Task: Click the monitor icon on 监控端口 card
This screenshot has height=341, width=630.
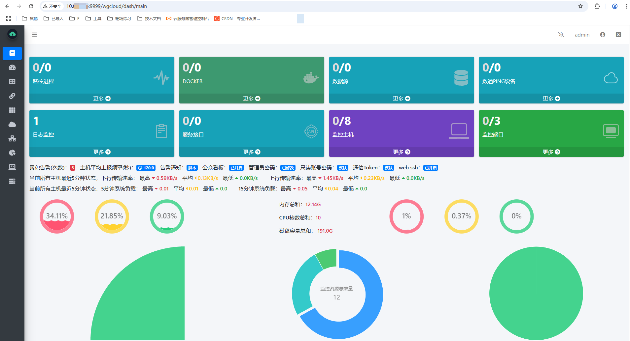Action: 611,131
